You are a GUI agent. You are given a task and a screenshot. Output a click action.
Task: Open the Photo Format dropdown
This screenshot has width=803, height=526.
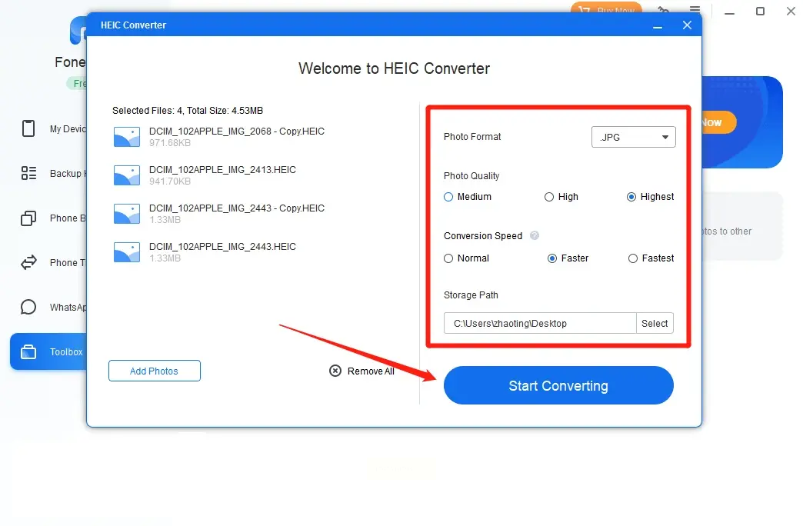634,137
